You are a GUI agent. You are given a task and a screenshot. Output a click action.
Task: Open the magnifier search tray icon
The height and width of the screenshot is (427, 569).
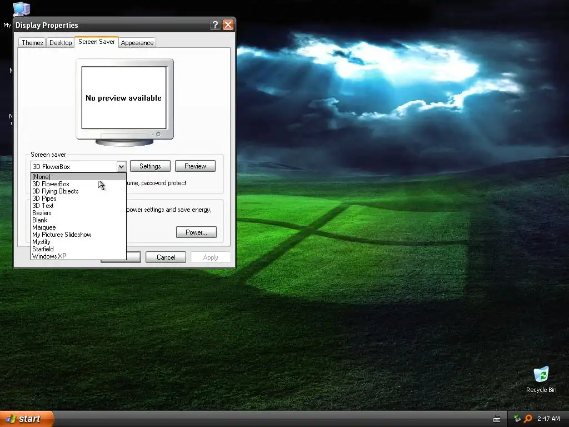pos(528,419)
